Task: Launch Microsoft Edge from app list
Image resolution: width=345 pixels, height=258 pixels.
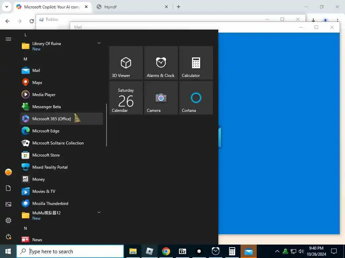Action: [x=62, y=131]
